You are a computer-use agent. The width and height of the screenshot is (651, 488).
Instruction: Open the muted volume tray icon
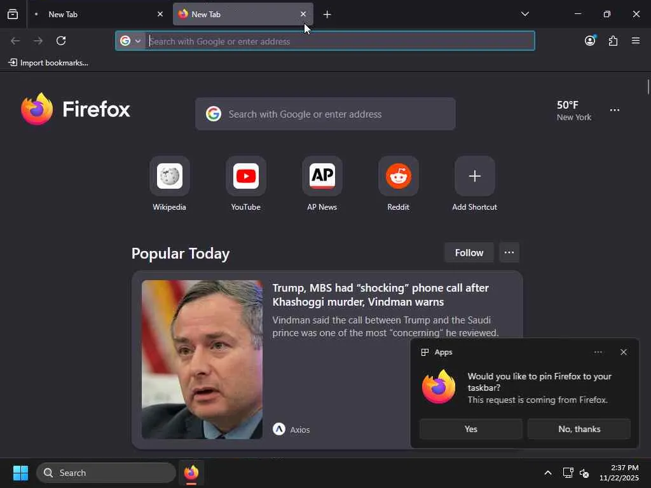(584, 473)
